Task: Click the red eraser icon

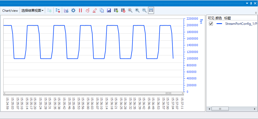Action: (94, 10)
